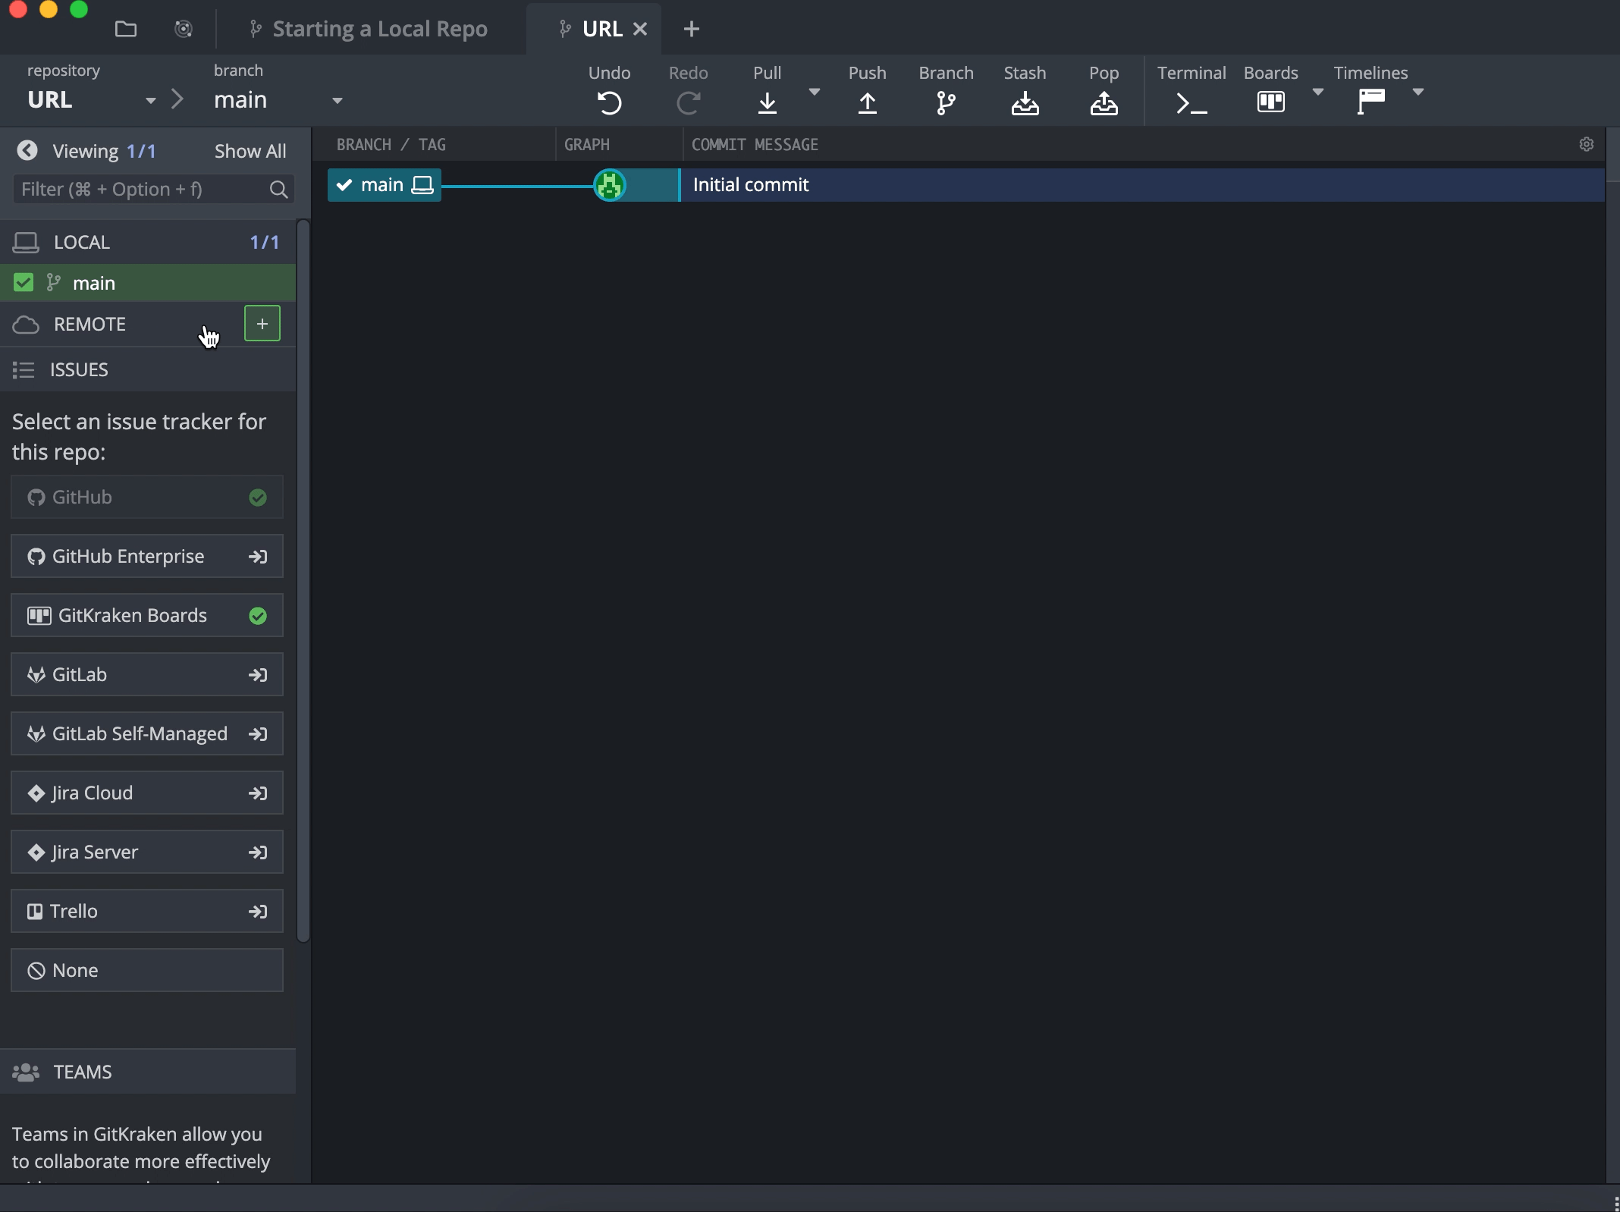Add a remote with the green plus button
Viewport: 1620px width, 1212px height.
[262, 324]
